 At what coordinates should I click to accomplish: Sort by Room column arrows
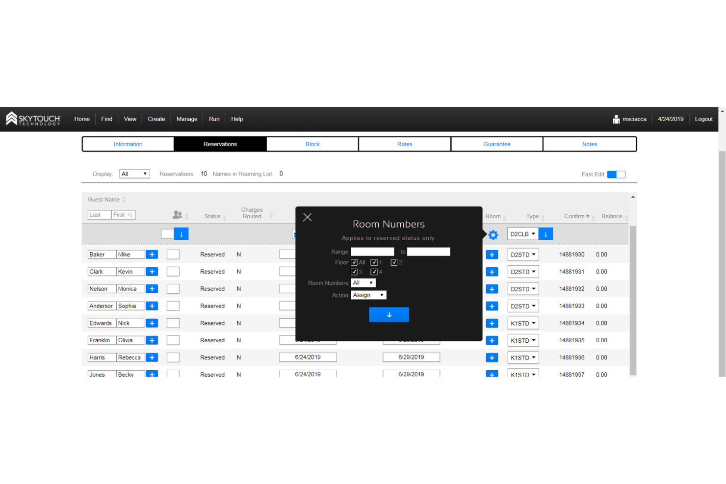point(505,217)
